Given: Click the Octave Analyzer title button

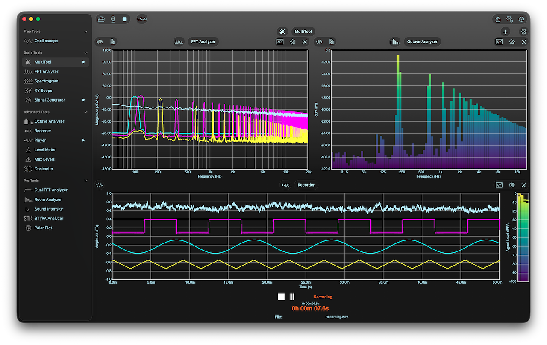Looking at the screenshot, I should [x=422, y=42].
